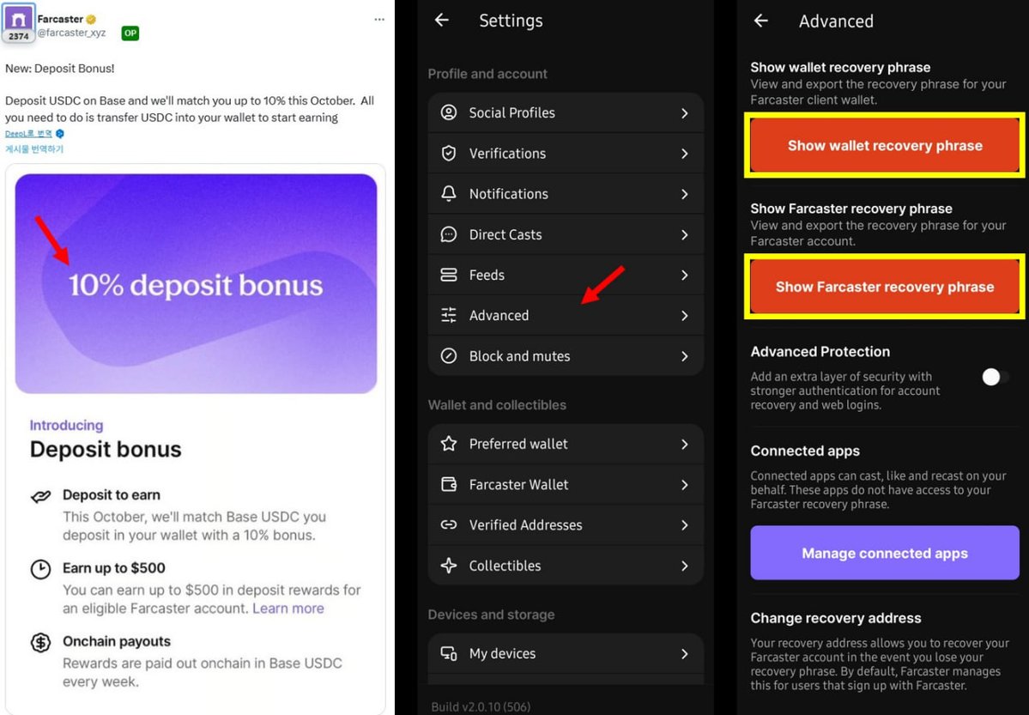Click the Collectibles sparkle icon

[x=449, y=566]
